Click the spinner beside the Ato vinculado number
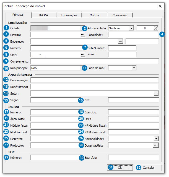This screenshot has height=177, width=169. (x=156, y=28)
